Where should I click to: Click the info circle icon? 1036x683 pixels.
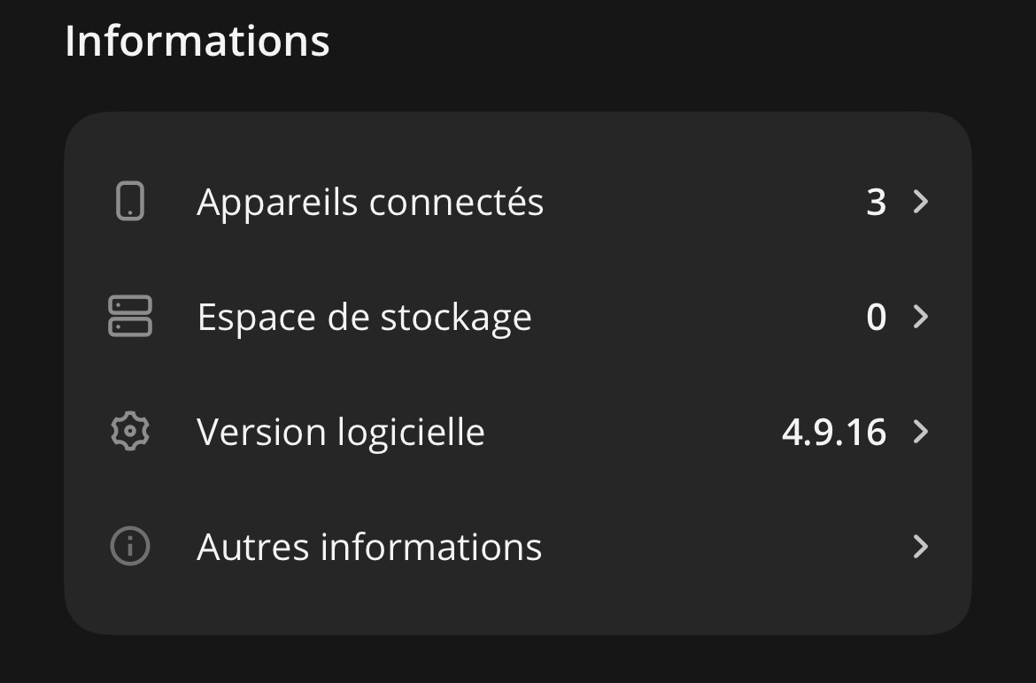coord(130,547)
